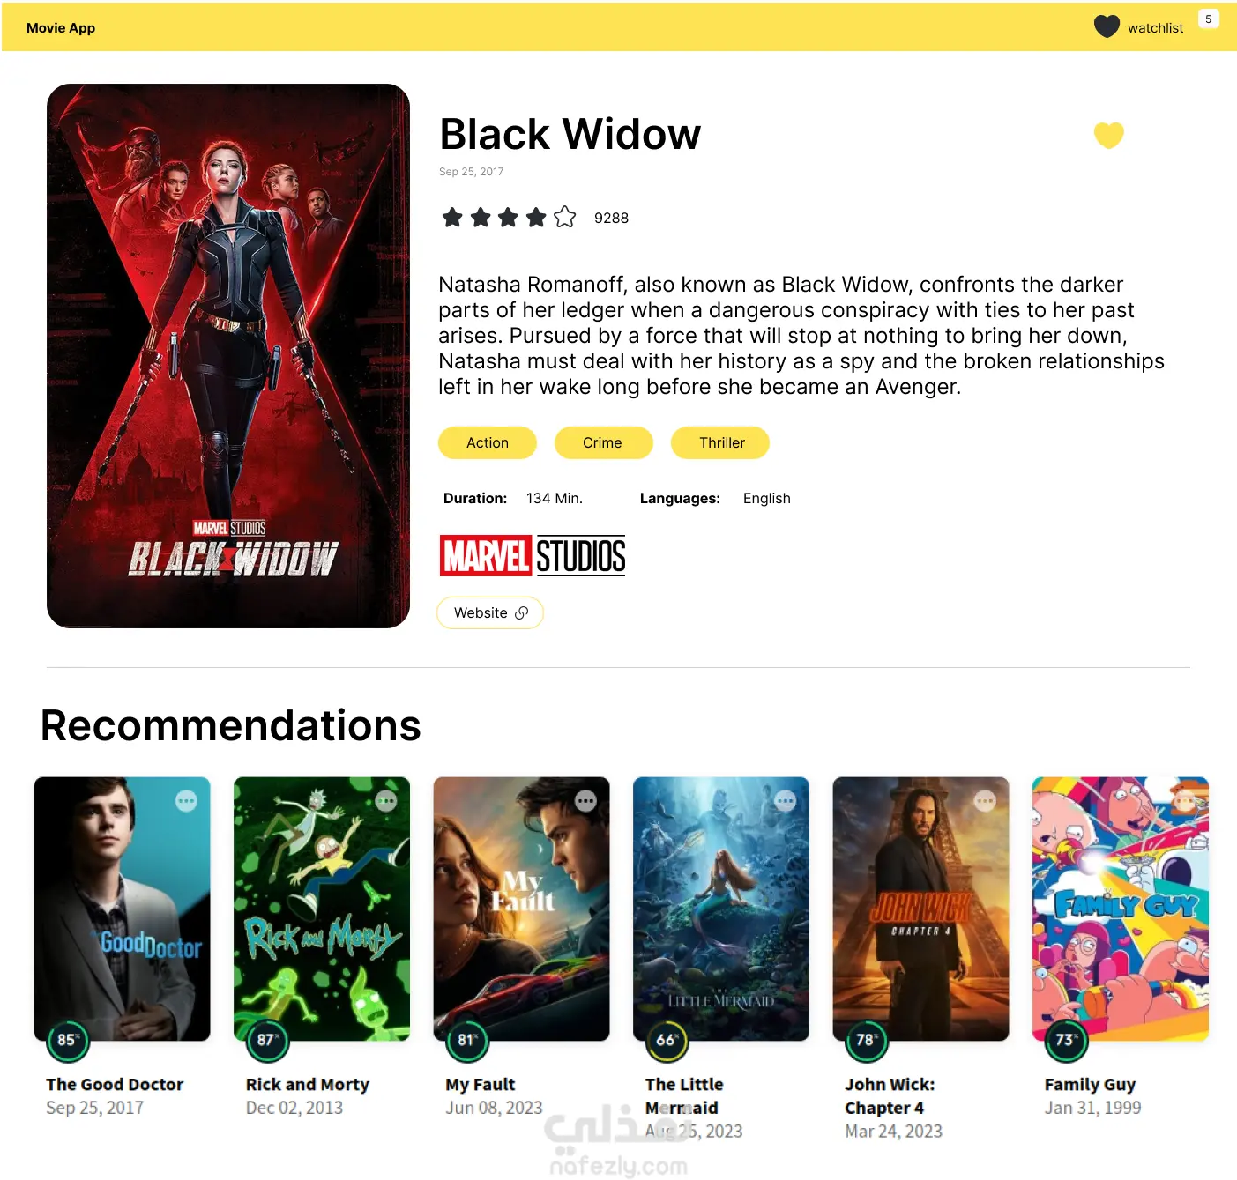Screen dimensions: 1237x1180
Task: Click the black heart watchlist icon
Action: click(x=1107, y=26)
